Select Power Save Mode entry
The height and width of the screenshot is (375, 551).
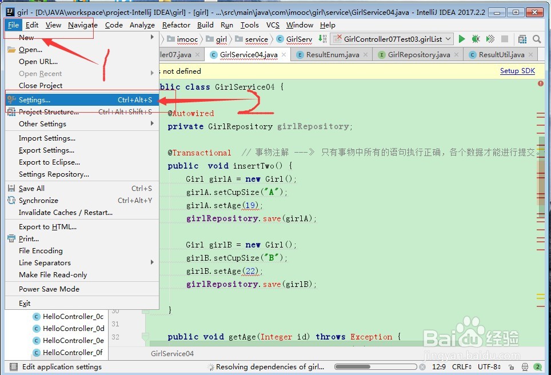click(82, 289)
